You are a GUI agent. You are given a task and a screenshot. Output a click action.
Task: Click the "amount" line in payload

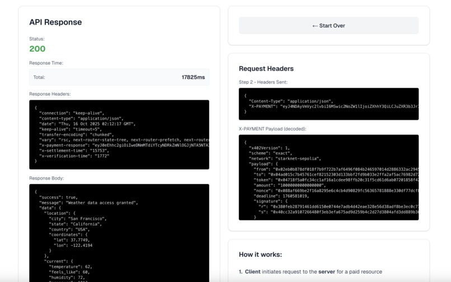[x=290, y=185]
